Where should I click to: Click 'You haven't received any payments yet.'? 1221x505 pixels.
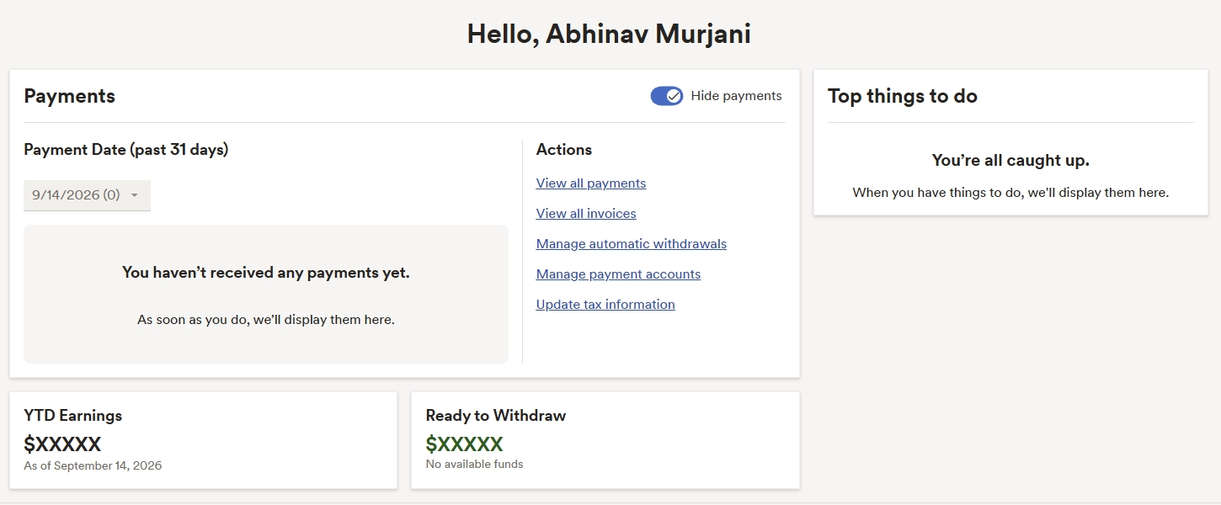point(266,273)
